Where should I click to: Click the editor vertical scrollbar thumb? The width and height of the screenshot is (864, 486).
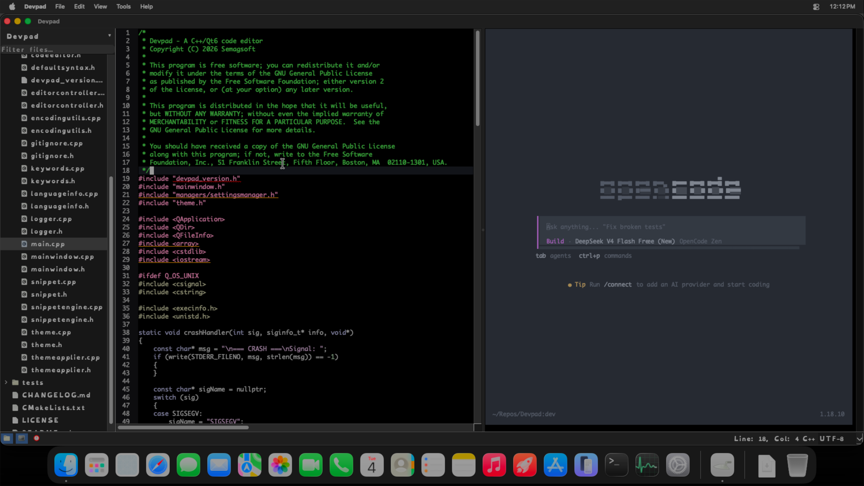[x=477, y=78]
